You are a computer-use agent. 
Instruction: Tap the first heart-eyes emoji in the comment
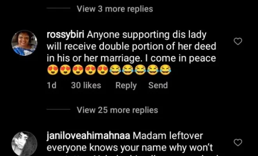(x=53, y=70)
